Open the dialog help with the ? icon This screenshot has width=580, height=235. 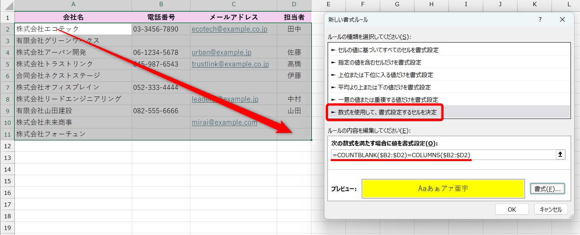click(x=540, y=19)
